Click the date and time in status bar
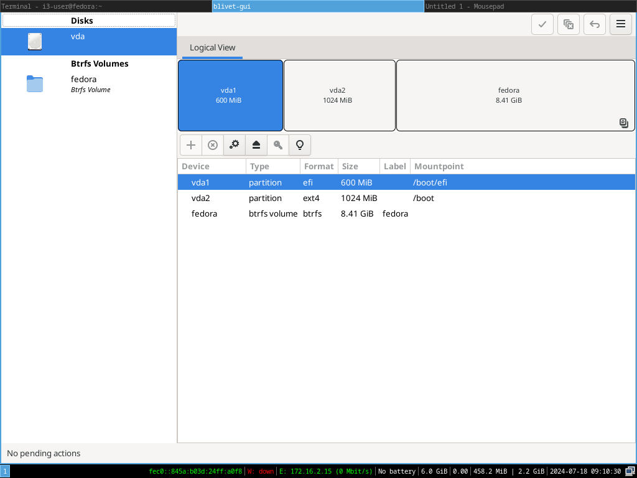 pos(585,472)
